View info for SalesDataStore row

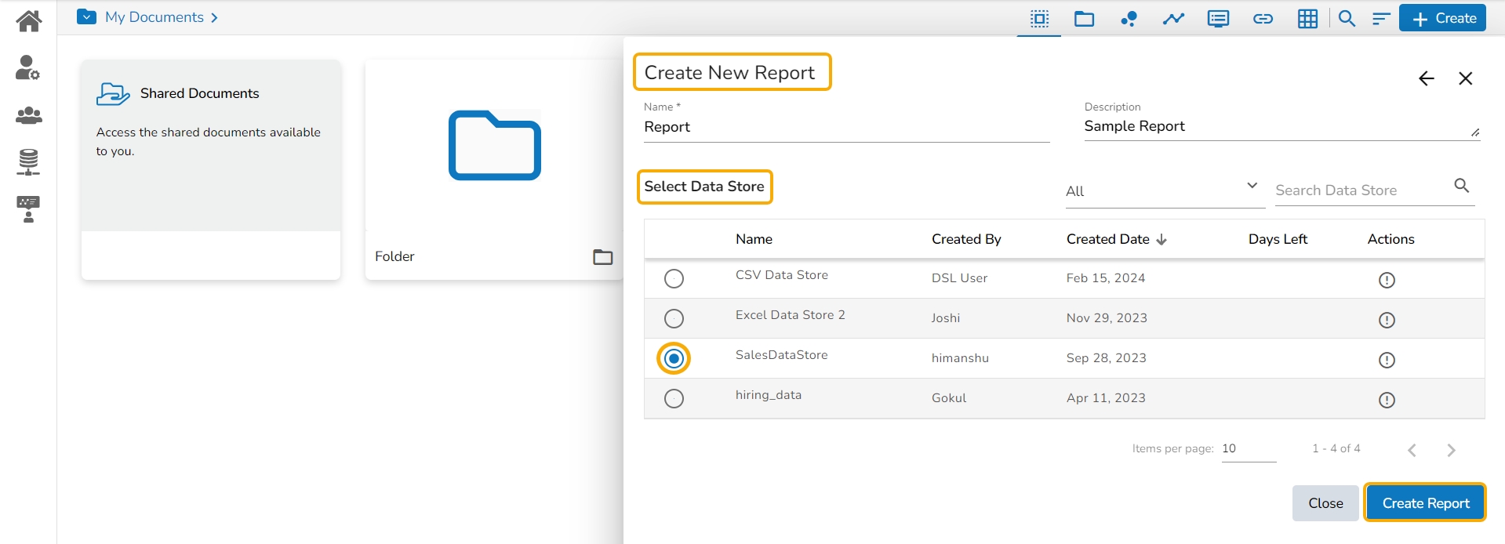click(1387, 360)
